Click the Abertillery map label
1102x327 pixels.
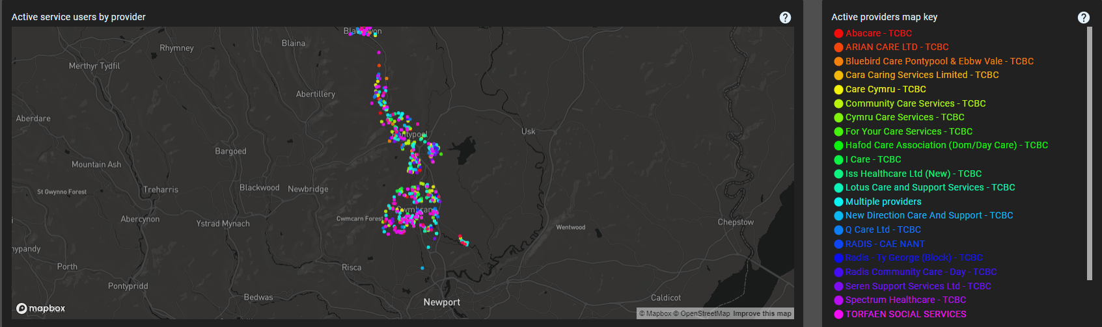point(316,94)
